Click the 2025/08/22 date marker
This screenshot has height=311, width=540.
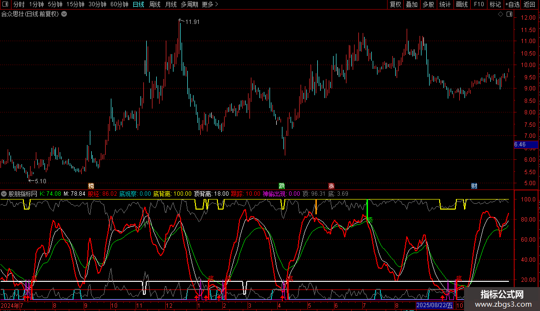(x=434, y=305)
